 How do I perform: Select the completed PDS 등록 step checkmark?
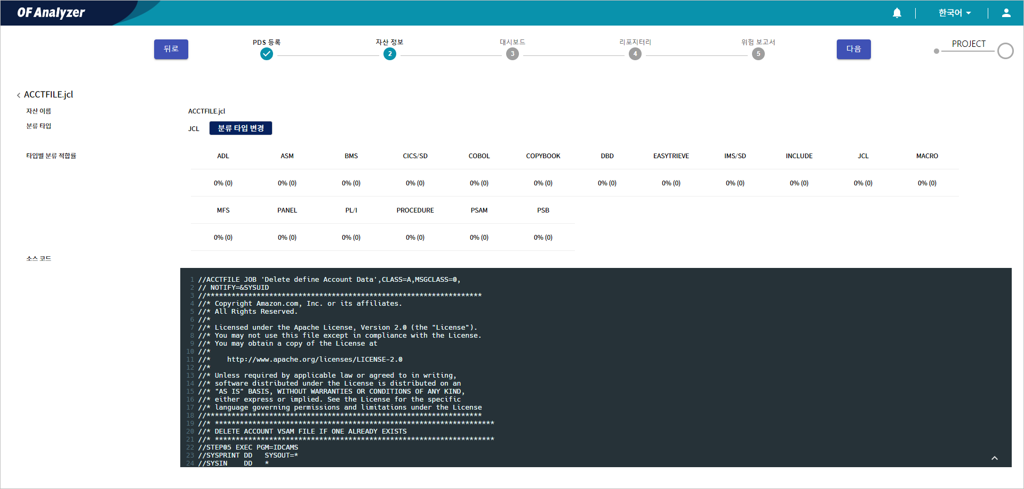pyautogui.click(x=267, y=54)
